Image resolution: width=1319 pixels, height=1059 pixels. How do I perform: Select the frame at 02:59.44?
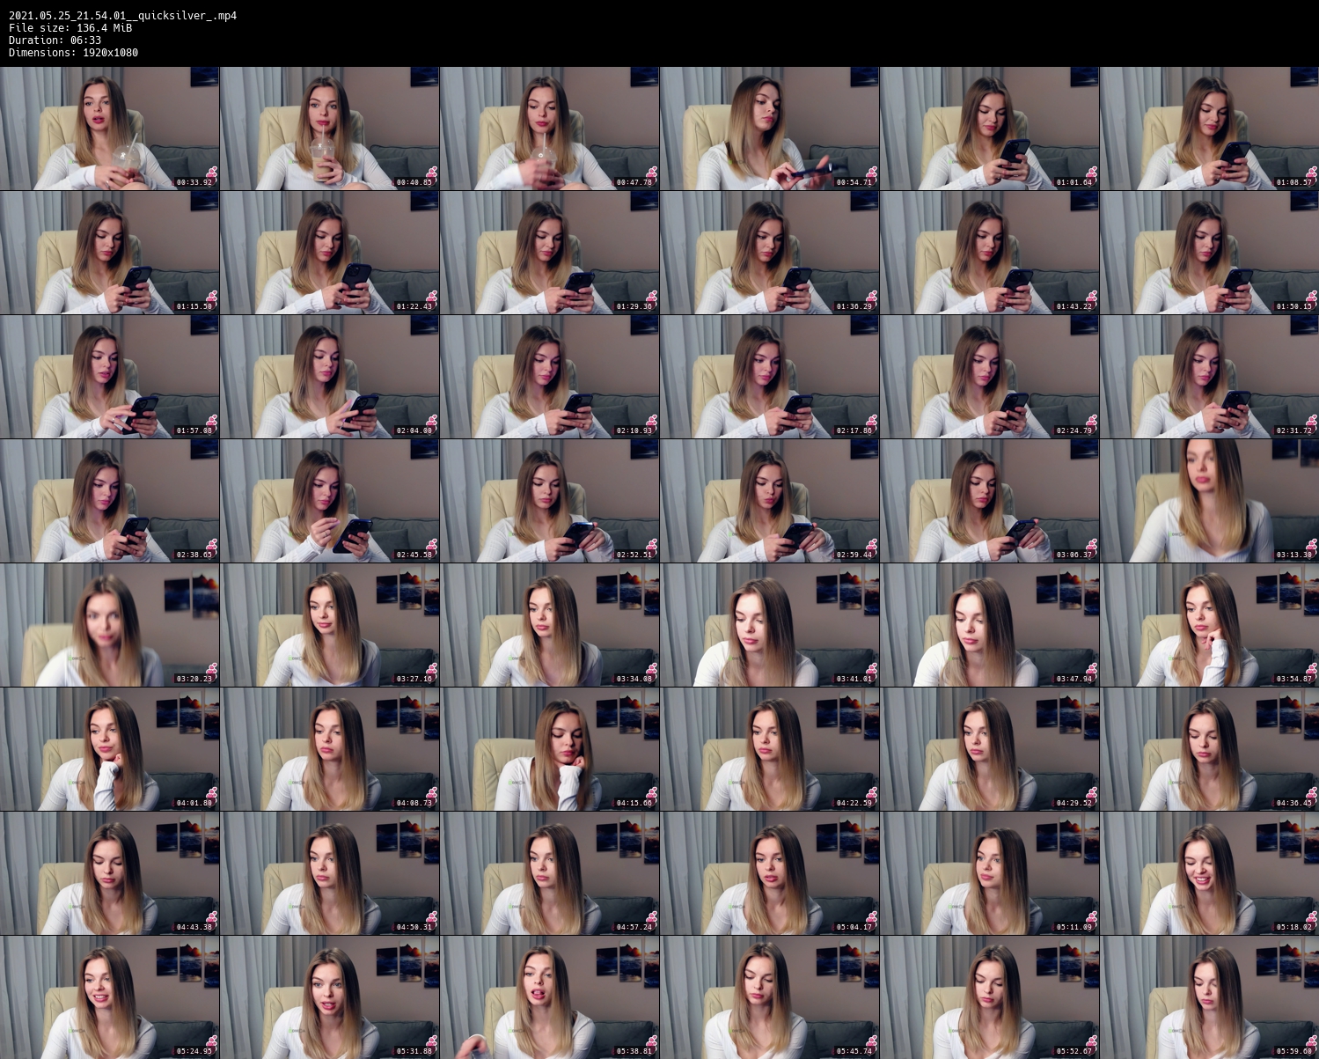coord(769,501)
